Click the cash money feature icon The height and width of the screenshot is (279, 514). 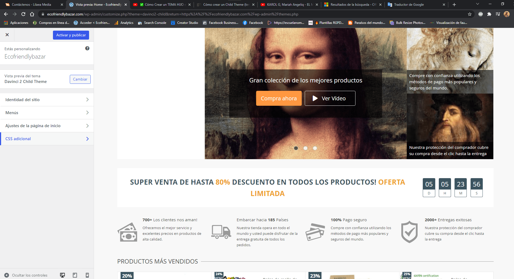127,232
